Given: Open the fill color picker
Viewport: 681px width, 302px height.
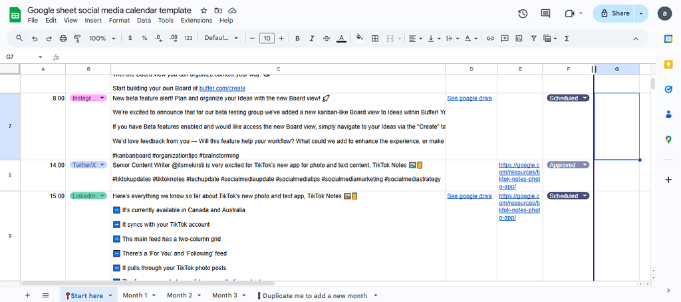Looking at the screenshot, I should [x=359, y=39].
